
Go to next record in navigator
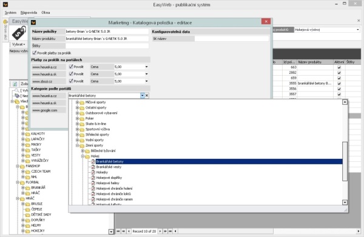click(x=160, y=231)
